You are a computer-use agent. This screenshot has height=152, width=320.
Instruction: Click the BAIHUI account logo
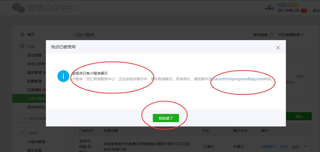270,8
